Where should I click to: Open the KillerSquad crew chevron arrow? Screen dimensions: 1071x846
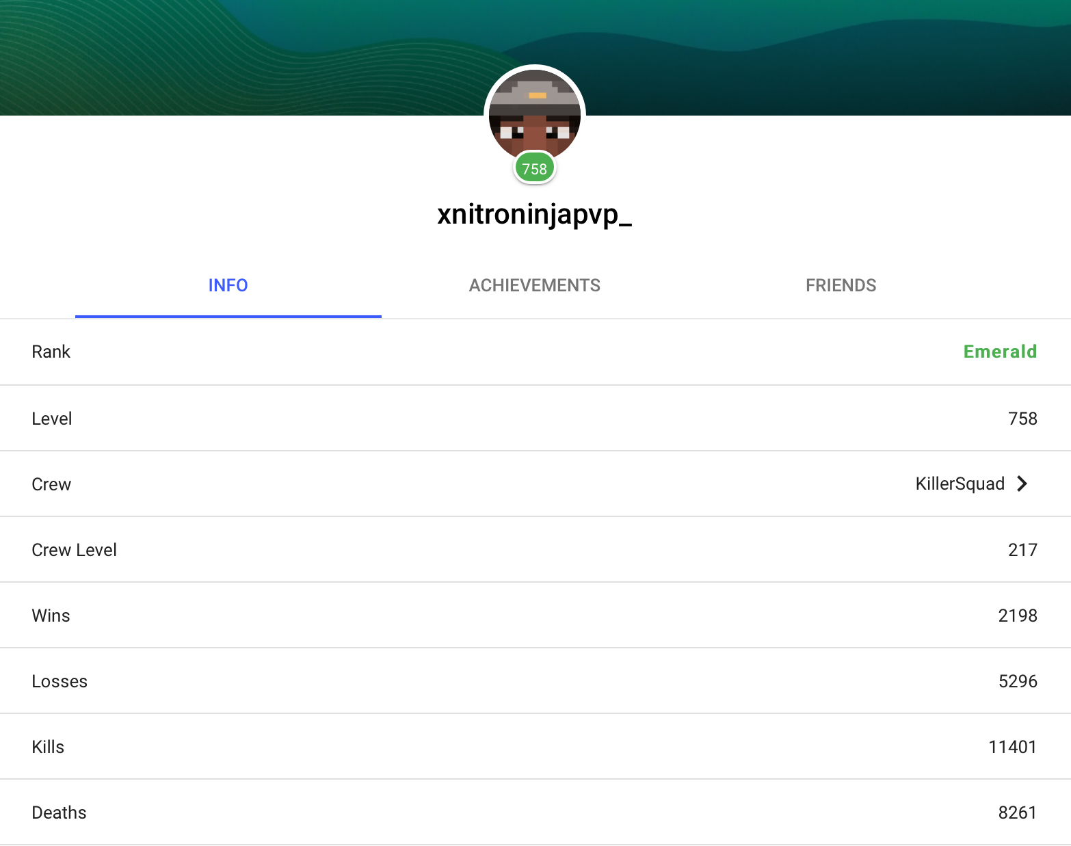[1022, 484]
